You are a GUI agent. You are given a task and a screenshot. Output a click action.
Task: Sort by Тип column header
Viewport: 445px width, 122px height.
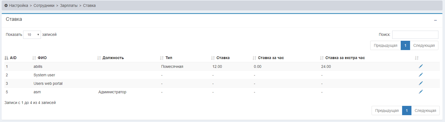pyautogui.click(x=169, y=58)
